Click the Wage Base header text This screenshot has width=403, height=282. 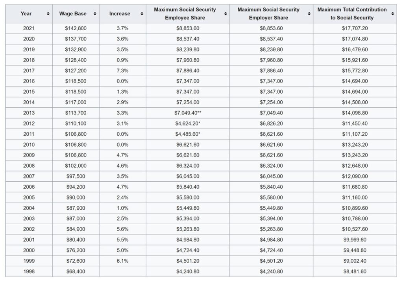click(x=73, y=14)
